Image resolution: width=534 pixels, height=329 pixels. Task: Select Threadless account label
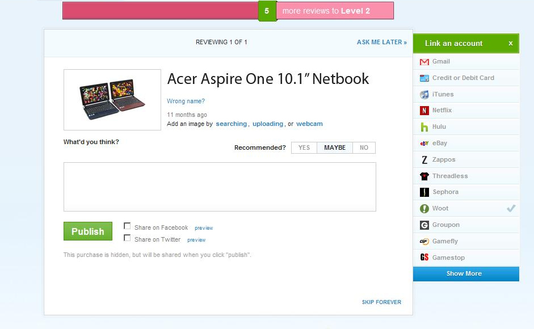450,176
